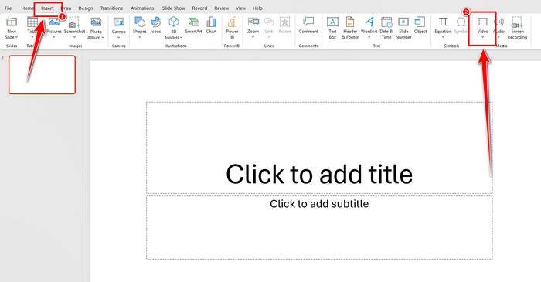The height and width of the screenshot is (282, 541).
Task: Click the 'Click to add subtitle' placeholder
Action: click(319, 227)
